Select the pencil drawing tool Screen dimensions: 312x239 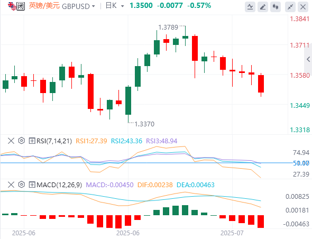pos(263,7)
